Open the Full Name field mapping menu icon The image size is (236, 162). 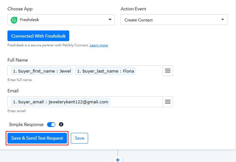(x=168, y=71)
